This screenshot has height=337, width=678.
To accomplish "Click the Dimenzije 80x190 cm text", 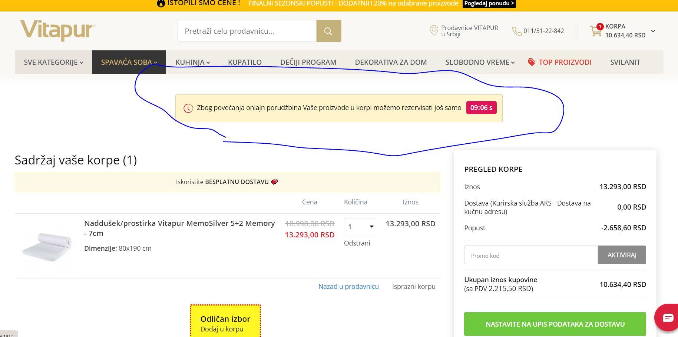I will (118, 248).
